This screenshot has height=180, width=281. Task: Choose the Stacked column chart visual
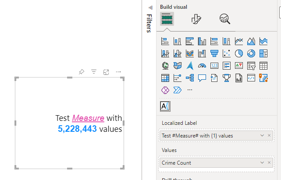[x=178, y=41]
